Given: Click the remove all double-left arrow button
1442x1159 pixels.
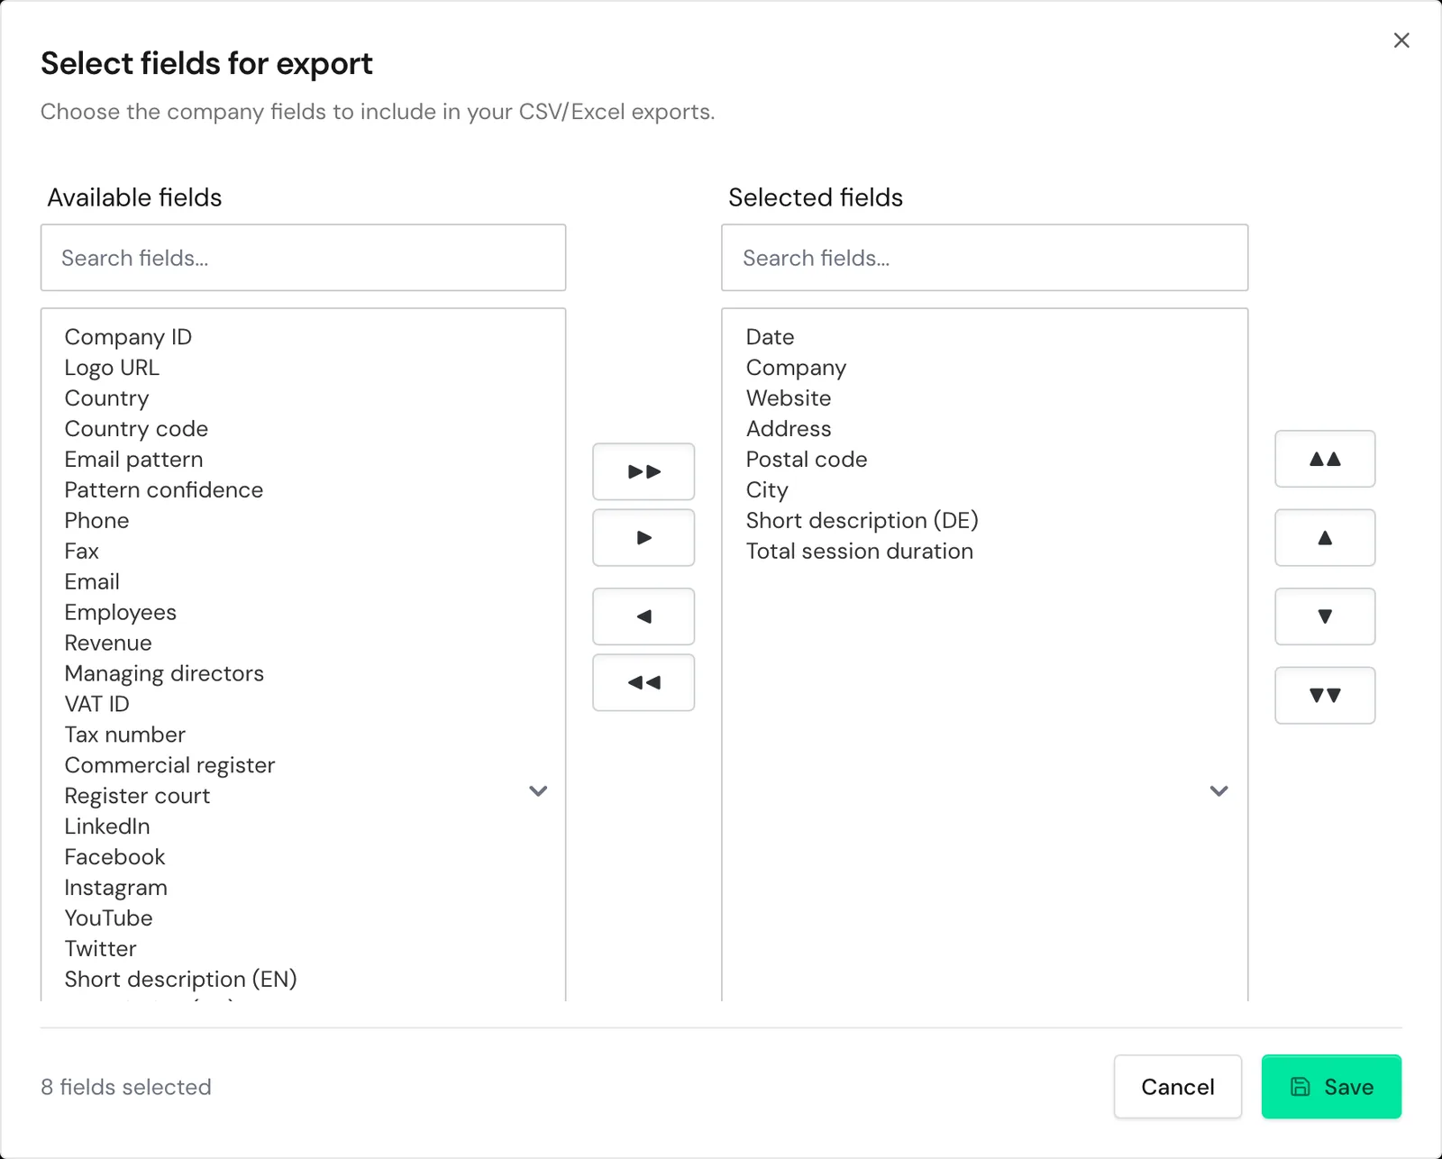Looking at the screenshot, I should 643,682.
